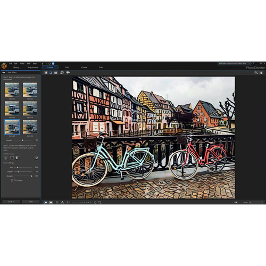Select the Style 02 effect thumbnail

coord(30,90)
